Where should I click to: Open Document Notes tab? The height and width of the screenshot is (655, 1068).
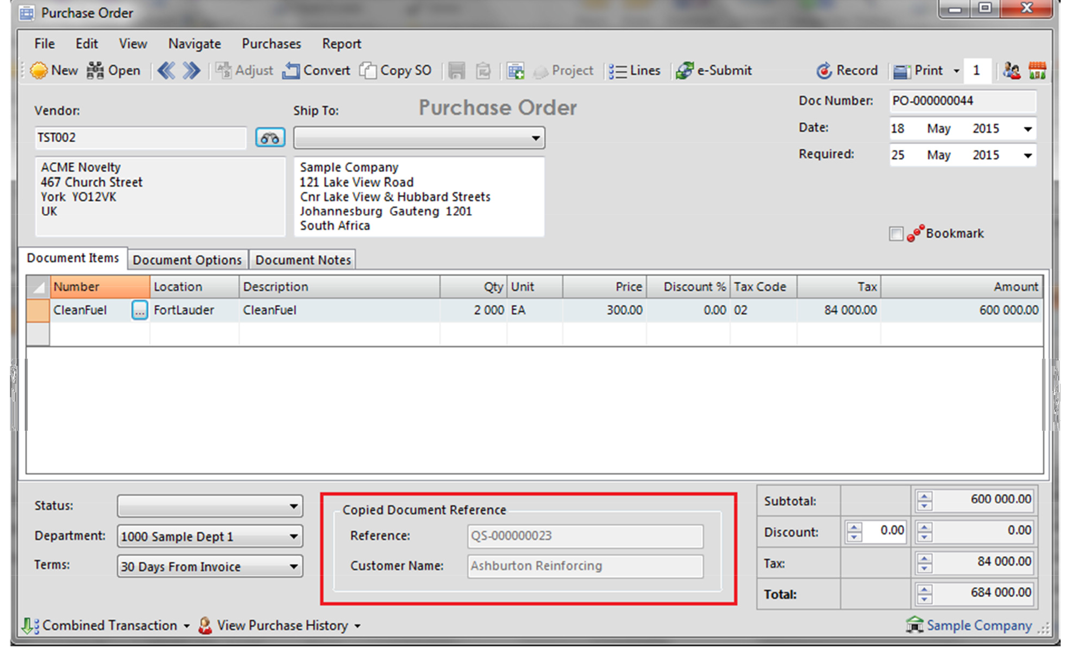tap(303, 260)
